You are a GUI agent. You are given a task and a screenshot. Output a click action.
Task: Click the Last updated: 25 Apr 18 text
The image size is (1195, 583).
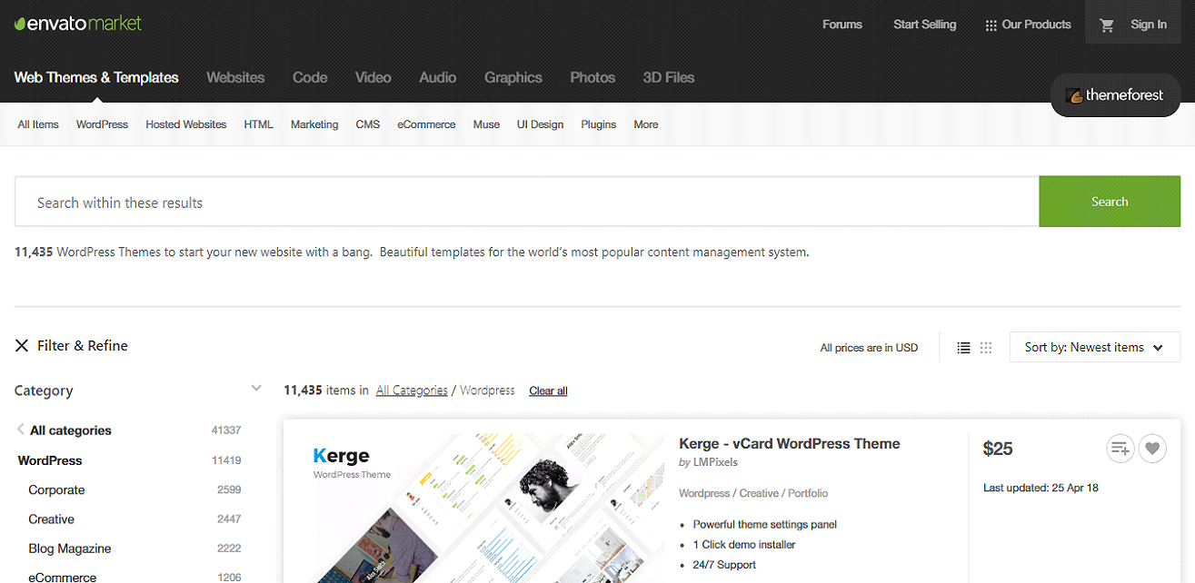pyautogui.click(x=1041, y=488)
